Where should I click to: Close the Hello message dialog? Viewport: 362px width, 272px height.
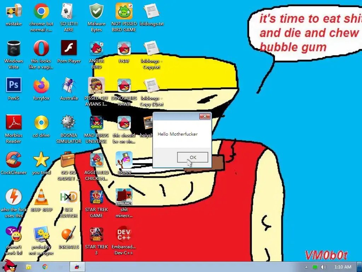[205, 116]
